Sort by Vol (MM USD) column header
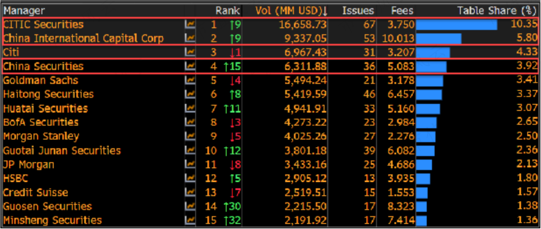Image resolution: width=541 pixels, height=229 pixels. (x=291, y=11)
